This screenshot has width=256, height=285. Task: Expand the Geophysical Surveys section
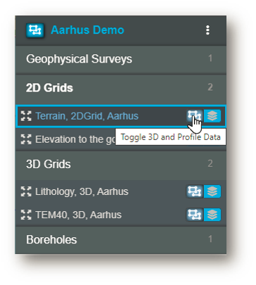click(121, 59)
